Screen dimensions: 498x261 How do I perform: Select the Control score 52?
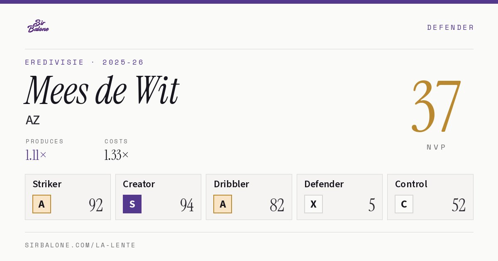point(459,205)
